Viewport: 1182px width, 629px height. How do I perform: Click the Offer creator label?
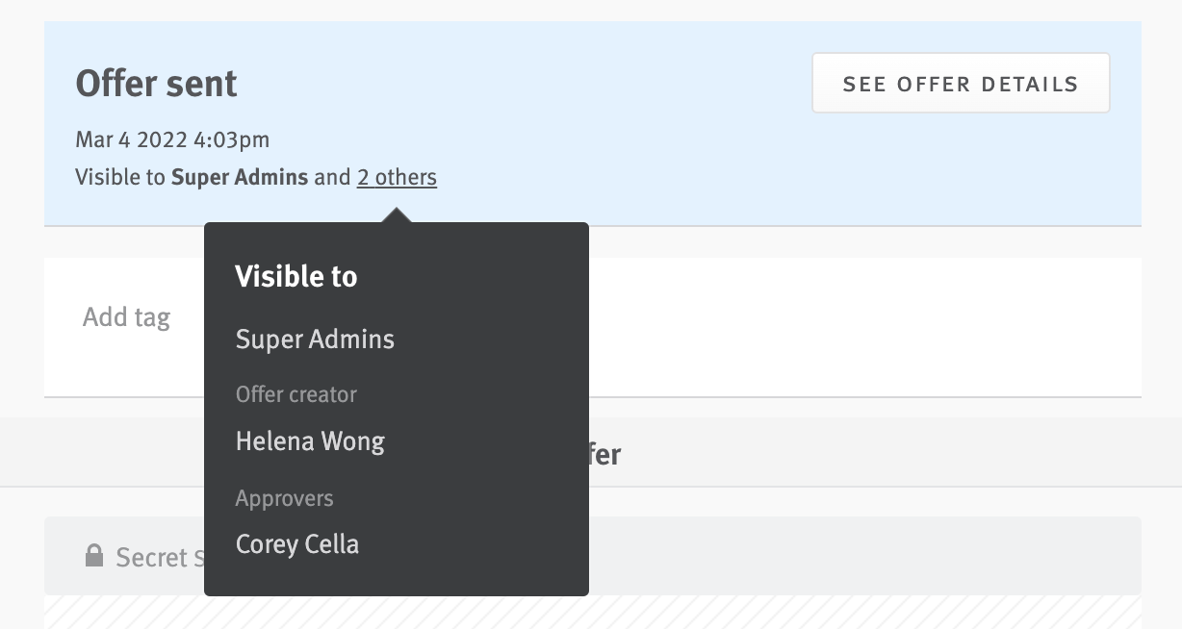(295, 394)
